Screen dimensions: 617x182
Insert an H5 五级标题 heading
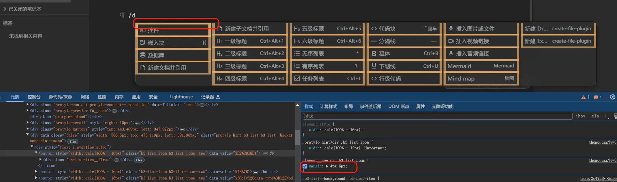click(327, 29)
